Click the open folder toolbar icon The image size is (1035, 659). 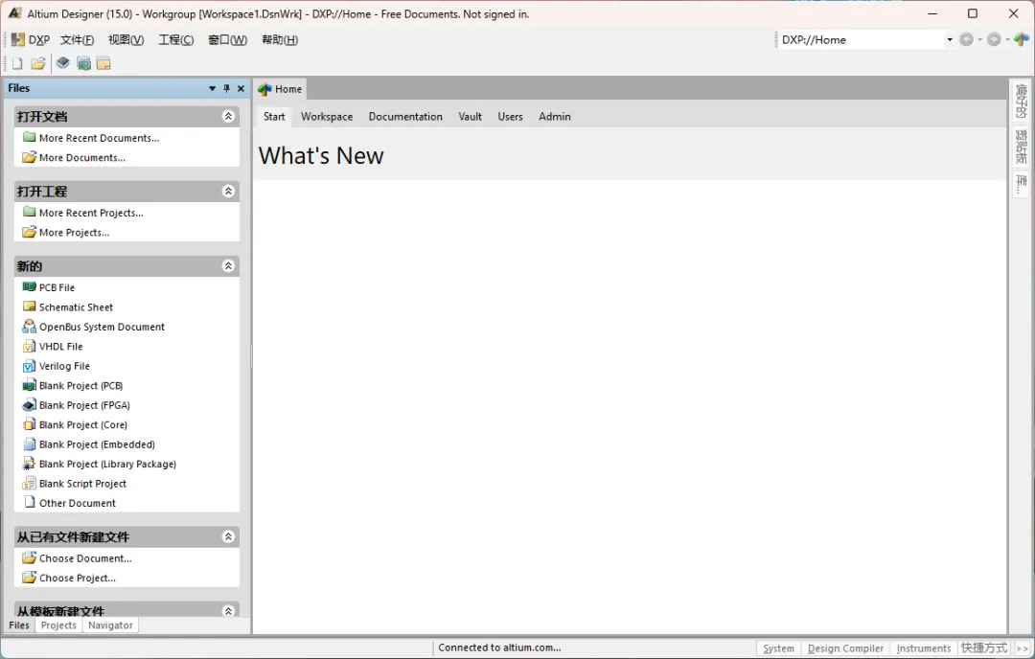(x=38, y=64)
